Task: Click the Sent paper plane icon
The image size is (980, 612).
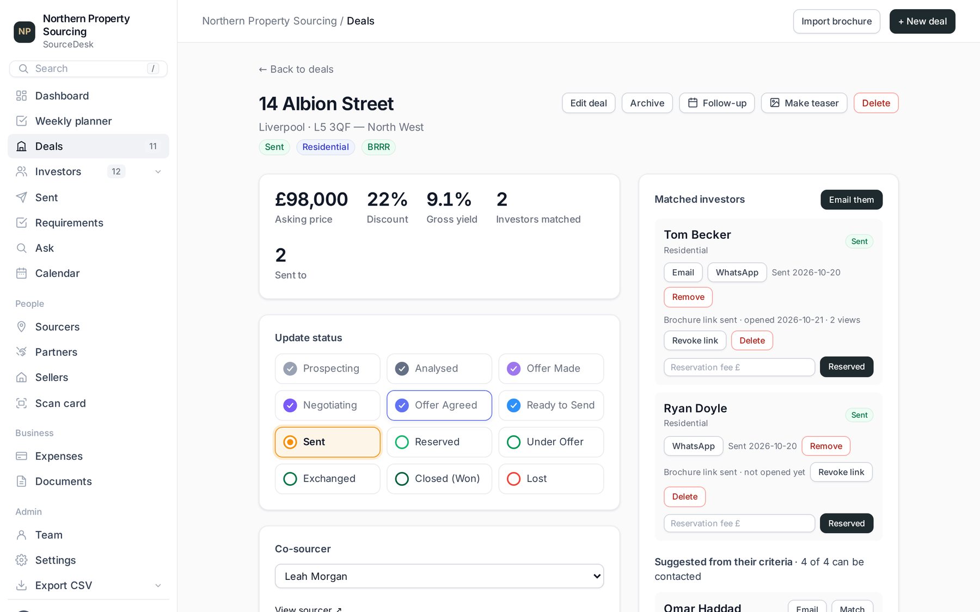Action: coord(22,197)
